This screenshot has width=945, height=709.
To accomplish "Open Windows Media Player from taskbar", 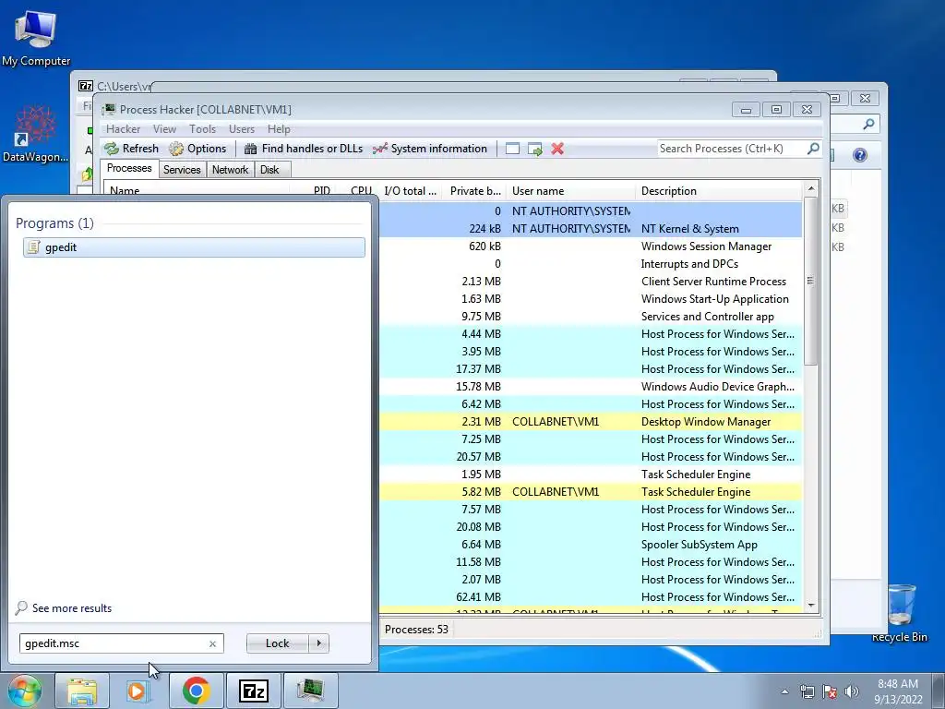I will point(138,691).
